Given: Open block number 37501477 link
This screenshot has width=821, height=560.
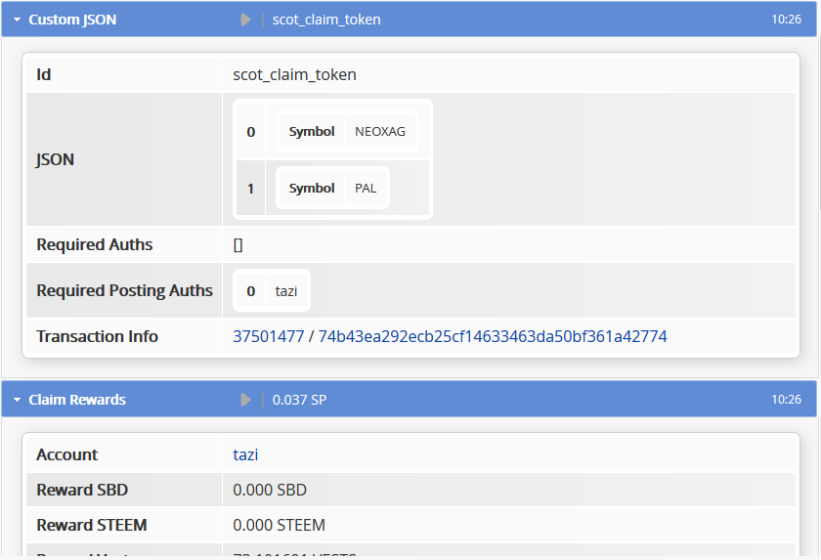Looking at the screenshot, I should pyautogui.click(x=268, y=336).
